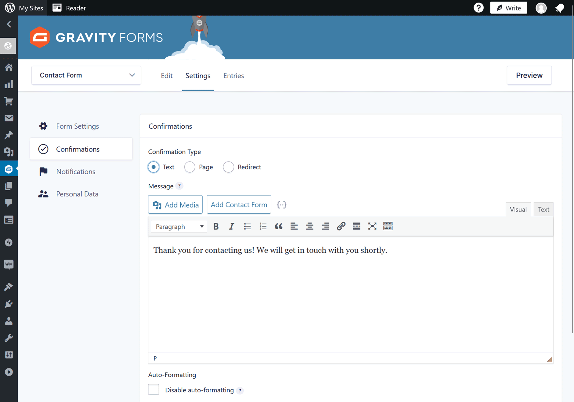Open the Gravity Forms sidebar icon
Image resolution: width=574 pixels, height=402 pixels.
9,169
